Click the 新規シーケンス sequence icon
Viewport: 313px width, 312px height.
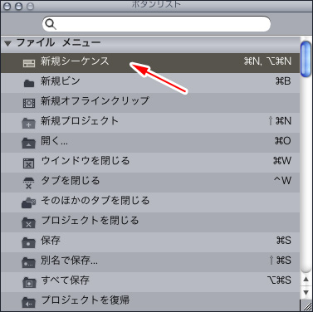tap(29, 63)
